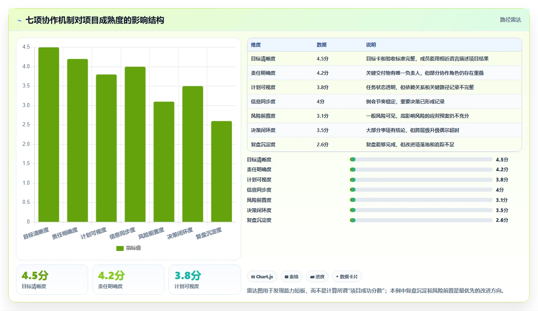
Task: Click 责任明确度 table row cell
Action: [263, 73]
